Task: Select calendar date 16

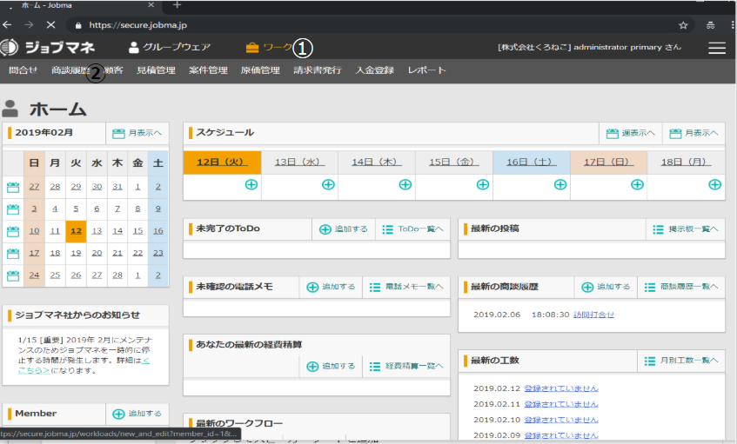Action: pyautogui.click(x=158, y=231)
